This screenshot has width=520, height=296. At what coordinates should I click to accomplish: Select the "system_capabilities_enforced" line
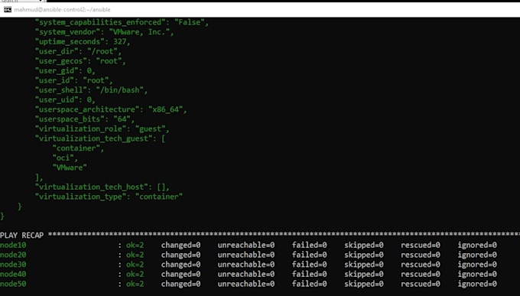(122, 23)
